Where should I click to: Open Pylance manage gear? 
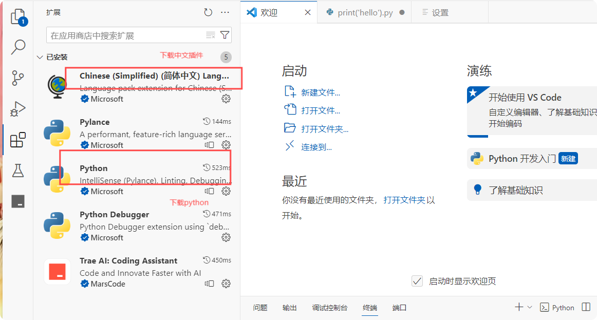[x=226, y=145]
